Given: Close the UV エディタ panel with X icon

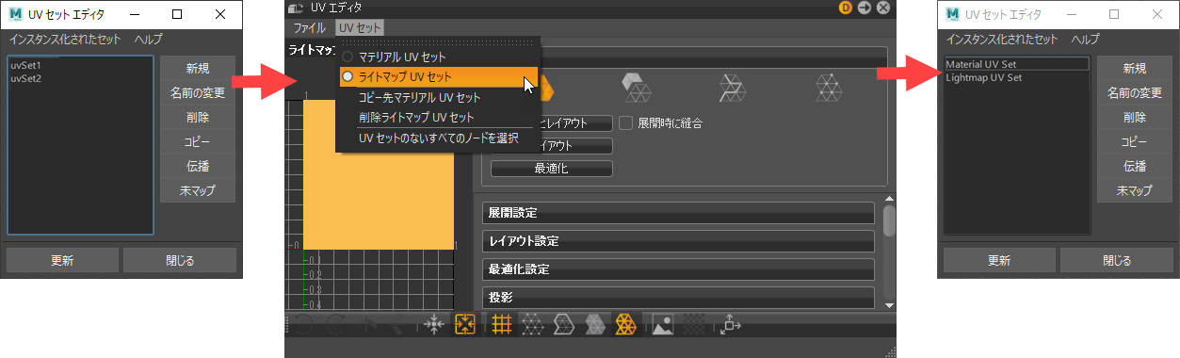Looking at the screenshot, I should point(882,8).
